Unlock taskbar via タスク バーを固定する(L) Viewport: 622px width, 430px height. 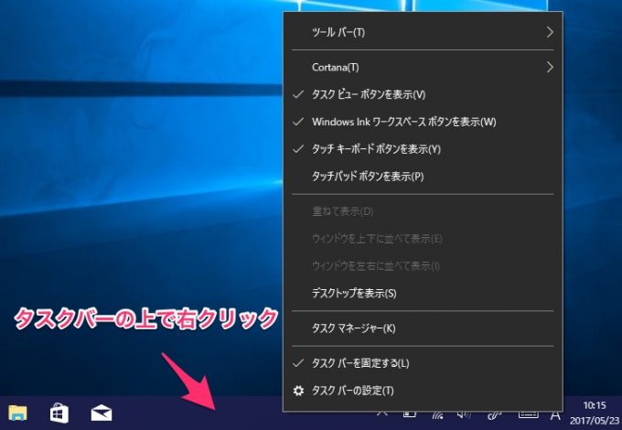point(423,363)
